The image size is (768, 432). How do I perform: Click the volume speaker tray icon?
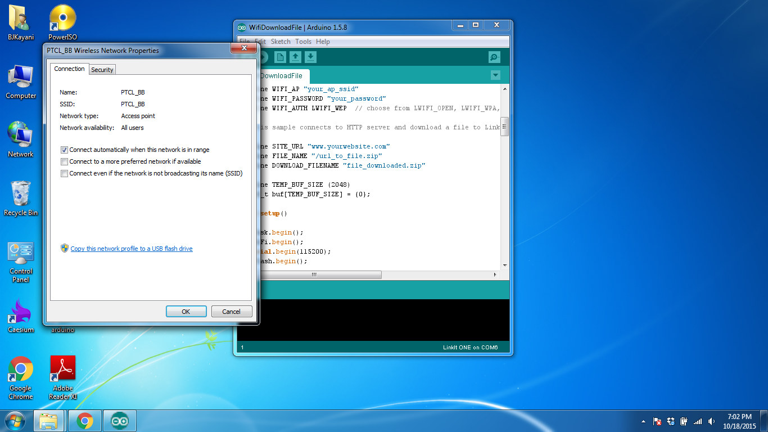point(712,421)
